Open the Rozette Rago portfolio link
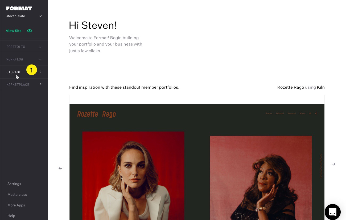 [x=290, y=87]
